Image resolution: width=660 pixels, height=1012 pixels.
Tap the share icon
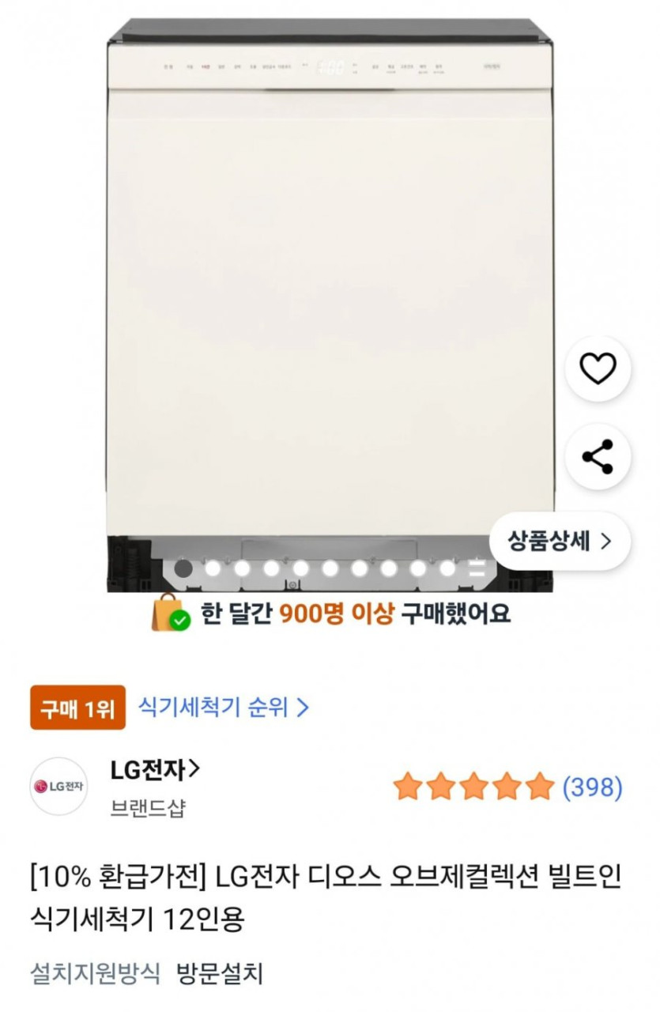click(598, 457)
